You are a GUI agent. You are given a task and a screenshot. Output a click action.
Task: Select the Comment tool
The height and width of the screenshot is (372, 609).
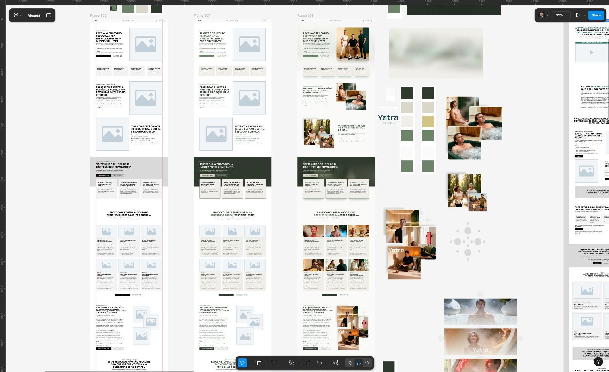(x=319, y=363)
